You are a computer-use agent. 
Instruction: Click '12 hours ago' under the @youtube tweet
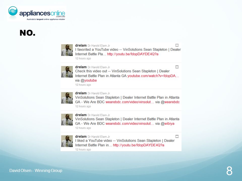(x=83, y=85)
